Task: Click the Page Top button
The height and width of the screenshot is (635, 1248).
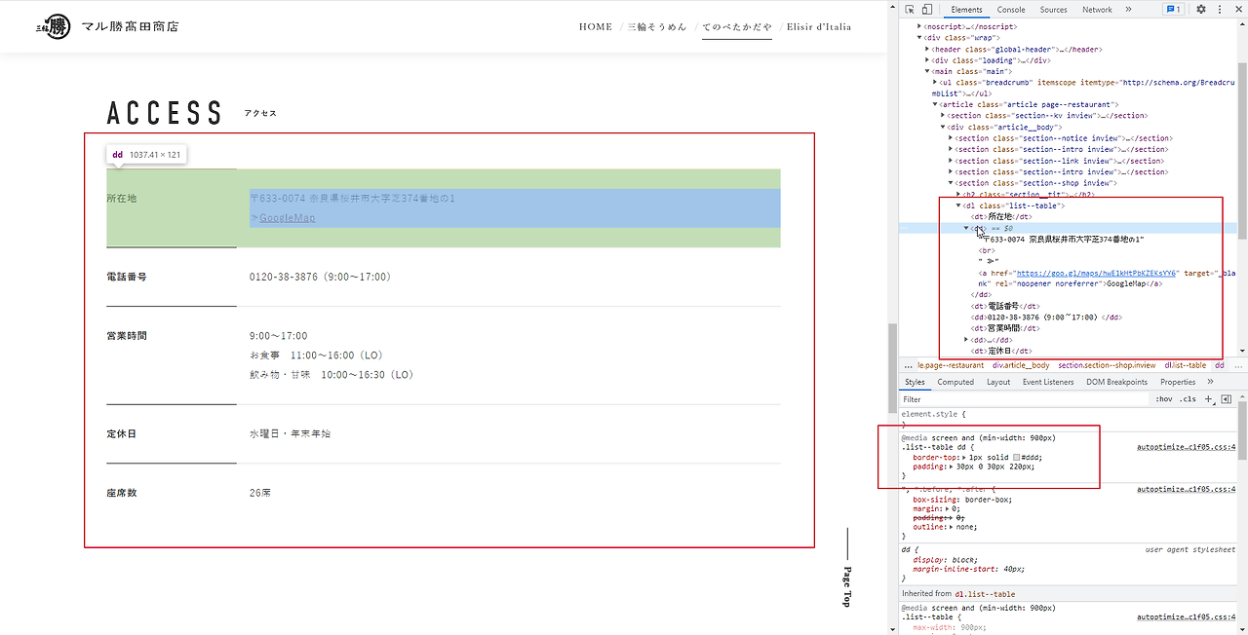Action: coord(847,569)
